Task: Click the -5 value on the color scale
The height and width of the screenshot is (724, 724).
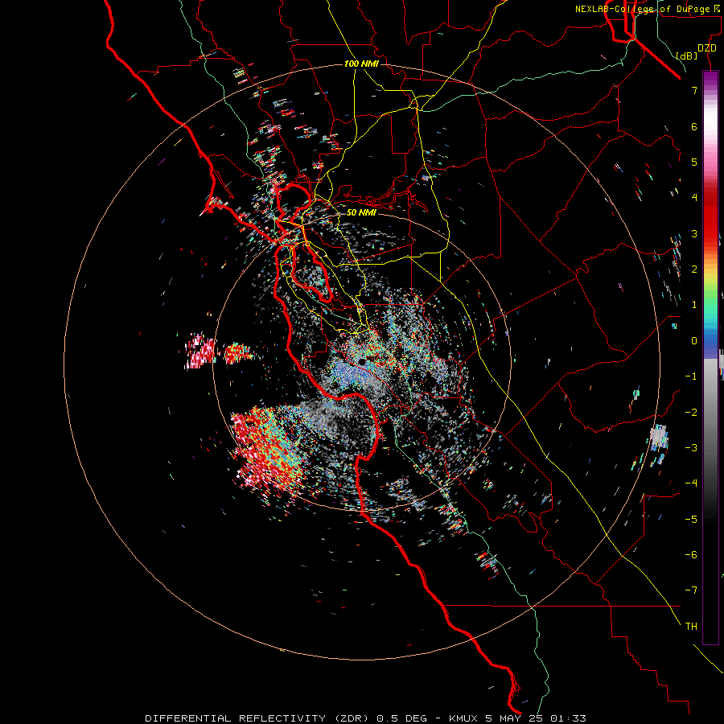Action: click(x=691, y=519)
